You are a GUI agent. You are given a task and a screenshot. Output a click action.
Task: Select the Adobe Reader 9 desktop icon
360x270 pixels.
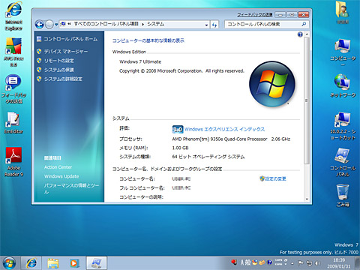pyautogui.click(x=13, y=162)
